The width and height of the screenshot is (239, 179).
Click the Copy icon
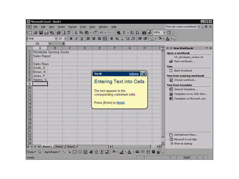coord(81,32)
